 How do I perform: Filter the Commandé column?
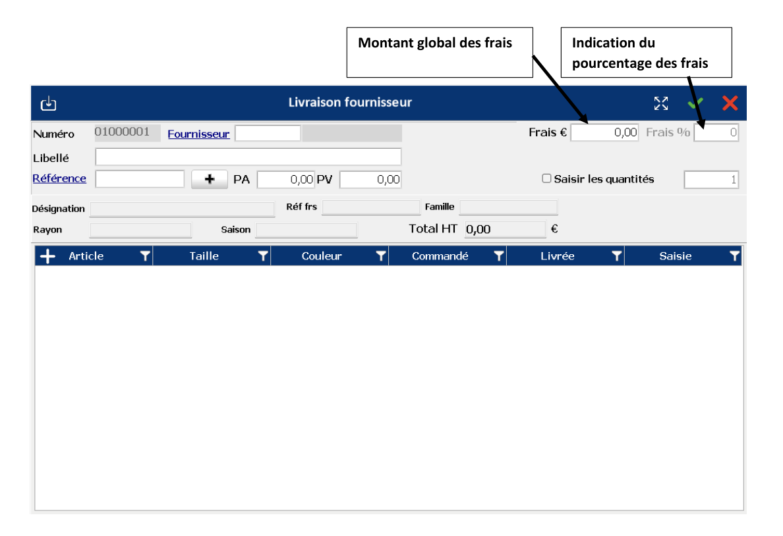tap(498, 256)
